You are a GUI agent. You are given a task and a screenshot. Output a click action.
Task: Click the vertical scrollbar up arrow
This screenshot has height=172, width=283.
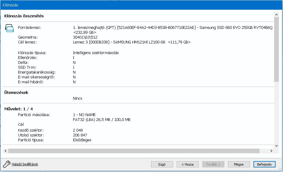point(276,14)
